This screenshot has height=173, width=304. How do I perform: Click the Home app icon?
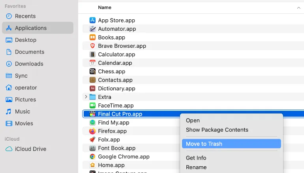(92, 165)
